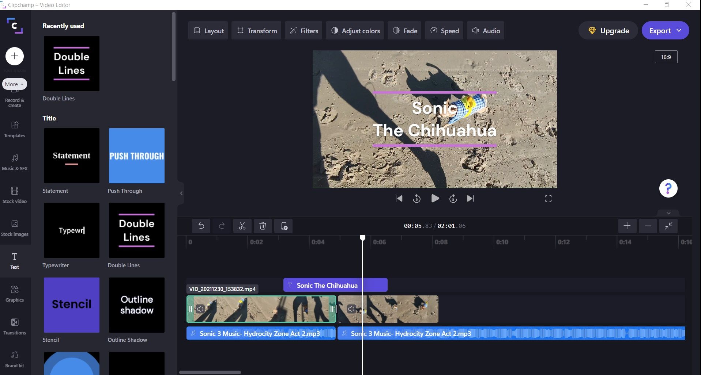Image resolution: width=701 pixels, height=375 pixels.
Task: Duplicate the selected clip
Action: pos(284,226)
